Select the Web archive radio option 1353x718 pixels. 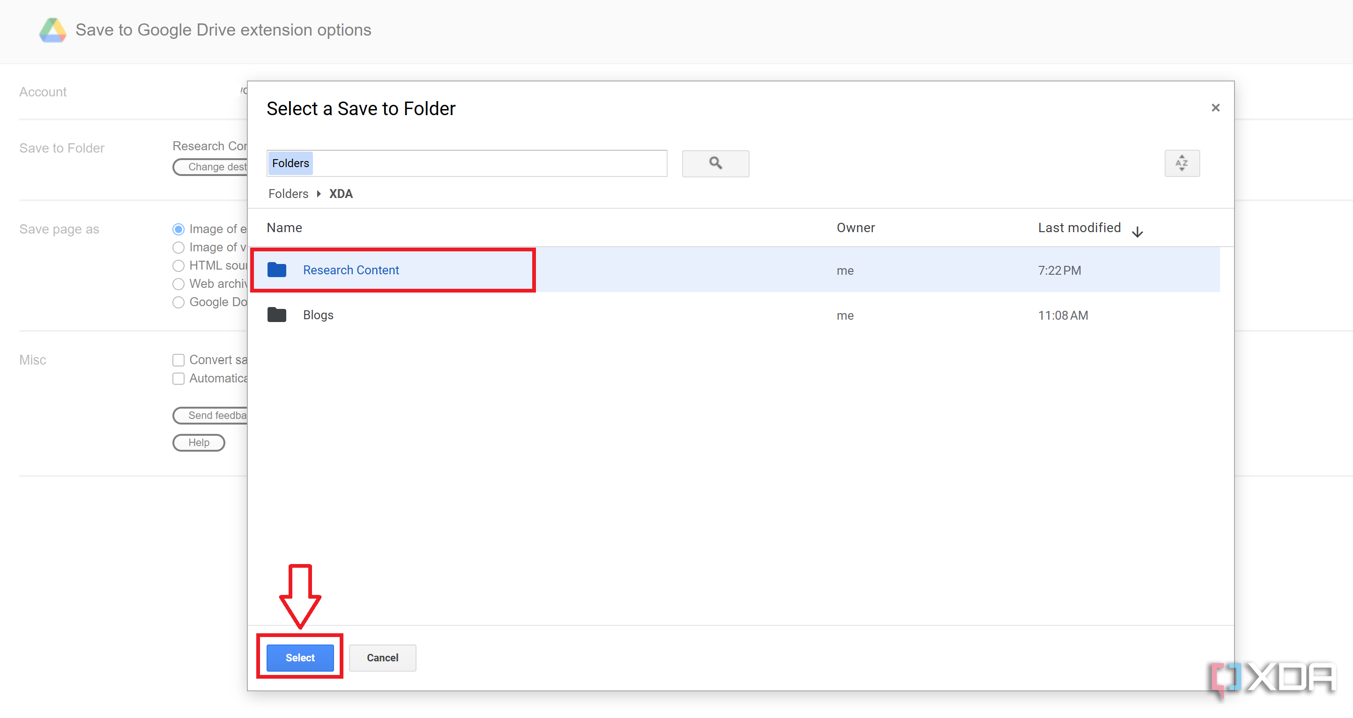pos(178,285)
